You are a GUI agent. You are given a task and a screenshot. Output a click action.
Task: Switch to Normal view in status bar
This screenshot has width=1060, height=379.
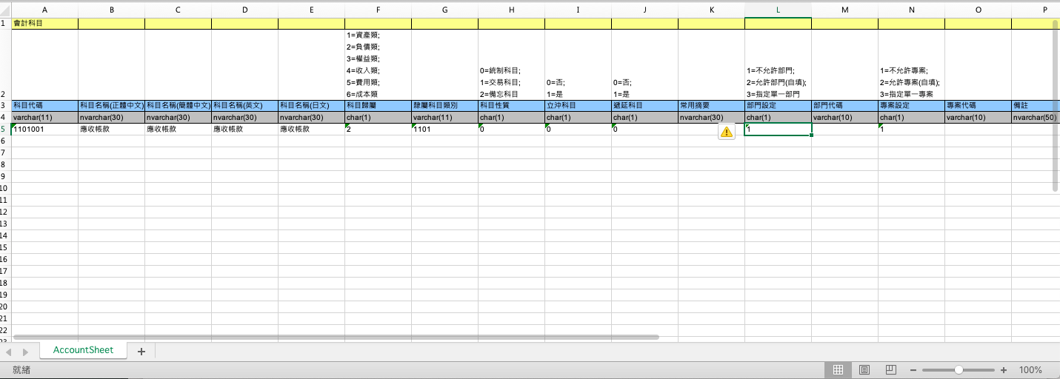pos(838,369)
